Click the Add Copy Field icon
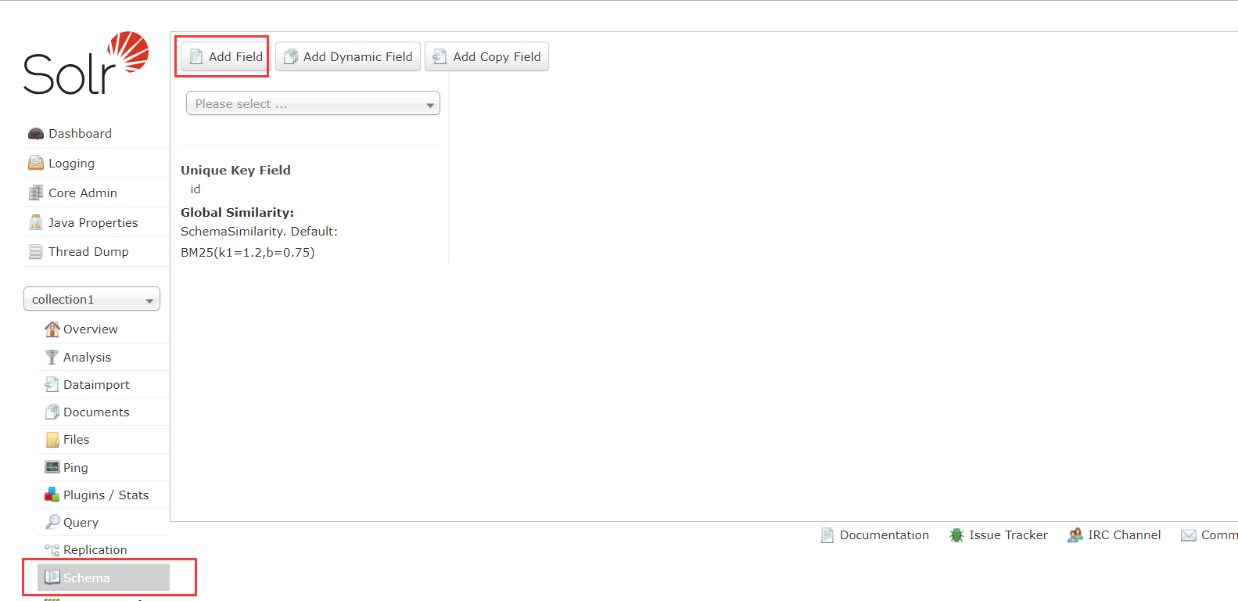This screenshot has width=1238, height=601. pyautogui.click(x=440, y=56)
